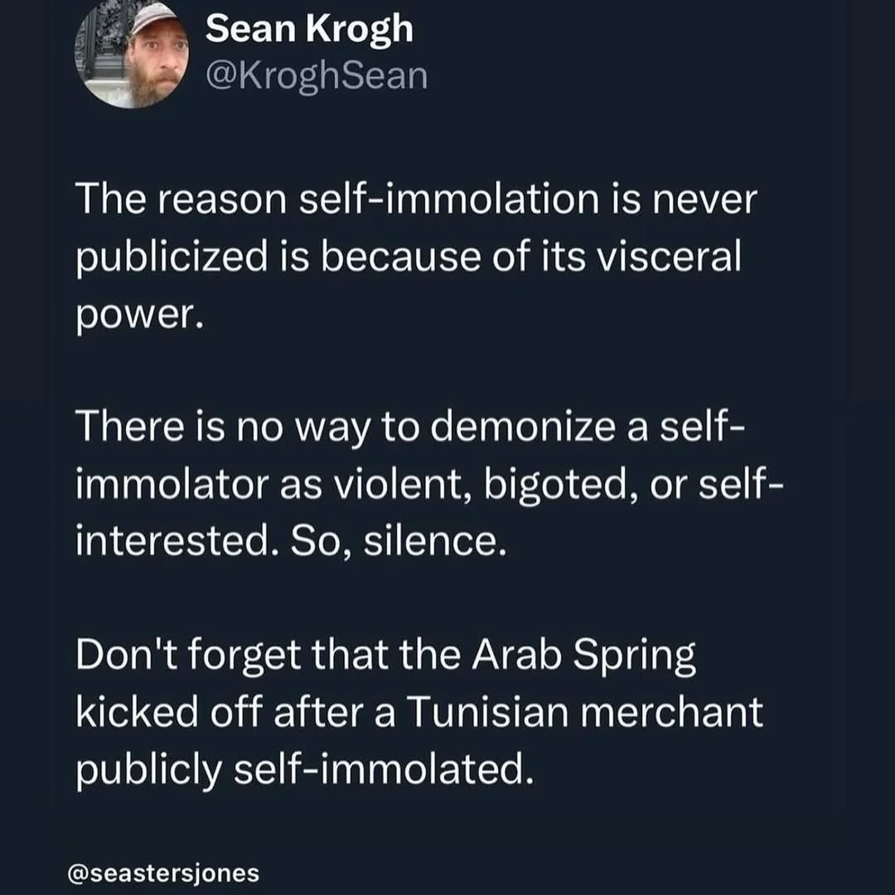The image size is (895, 895).
Task: Click the phrase "kicked off"
Action: (166, 714)
